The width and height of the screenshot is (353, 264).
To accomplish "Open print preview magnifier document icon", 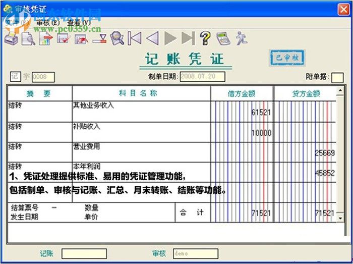I will [28, 38].
